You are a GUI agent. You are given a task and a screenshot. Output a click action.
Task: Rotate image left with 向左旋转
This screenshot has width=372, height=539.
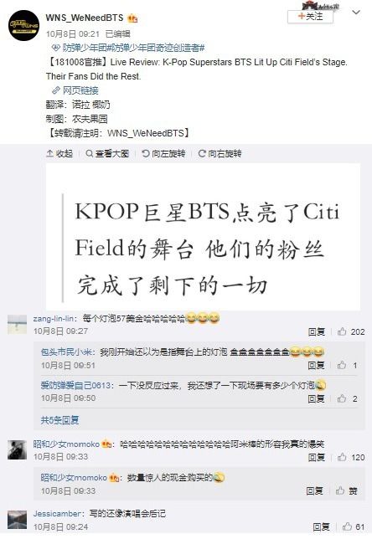(164, 153)
